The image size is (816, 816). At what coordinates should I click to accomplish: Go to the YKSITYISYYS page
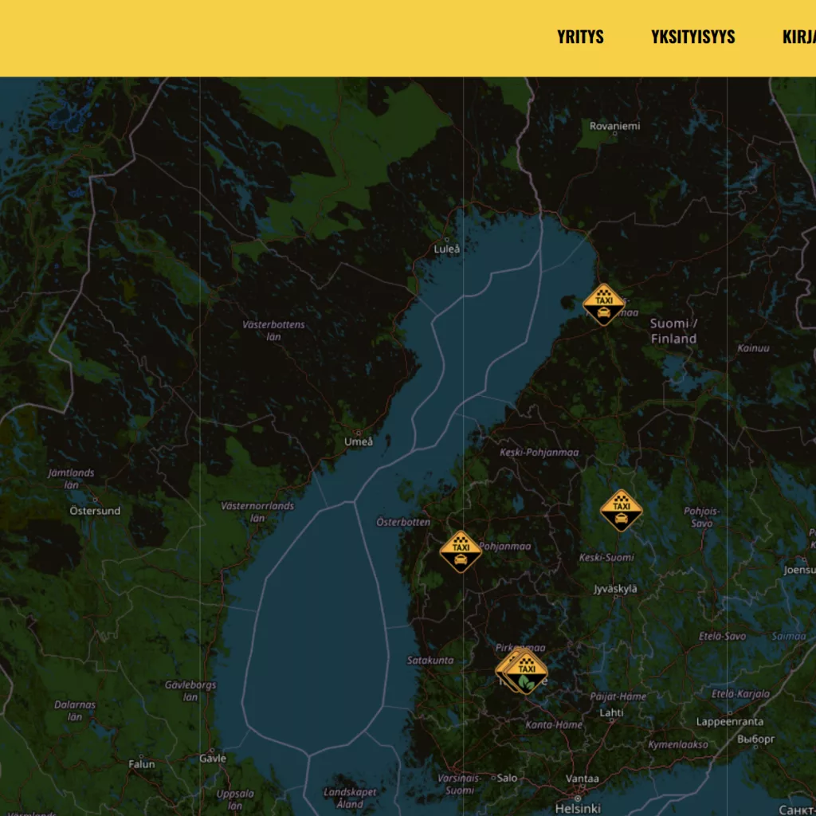pos(692,37)
